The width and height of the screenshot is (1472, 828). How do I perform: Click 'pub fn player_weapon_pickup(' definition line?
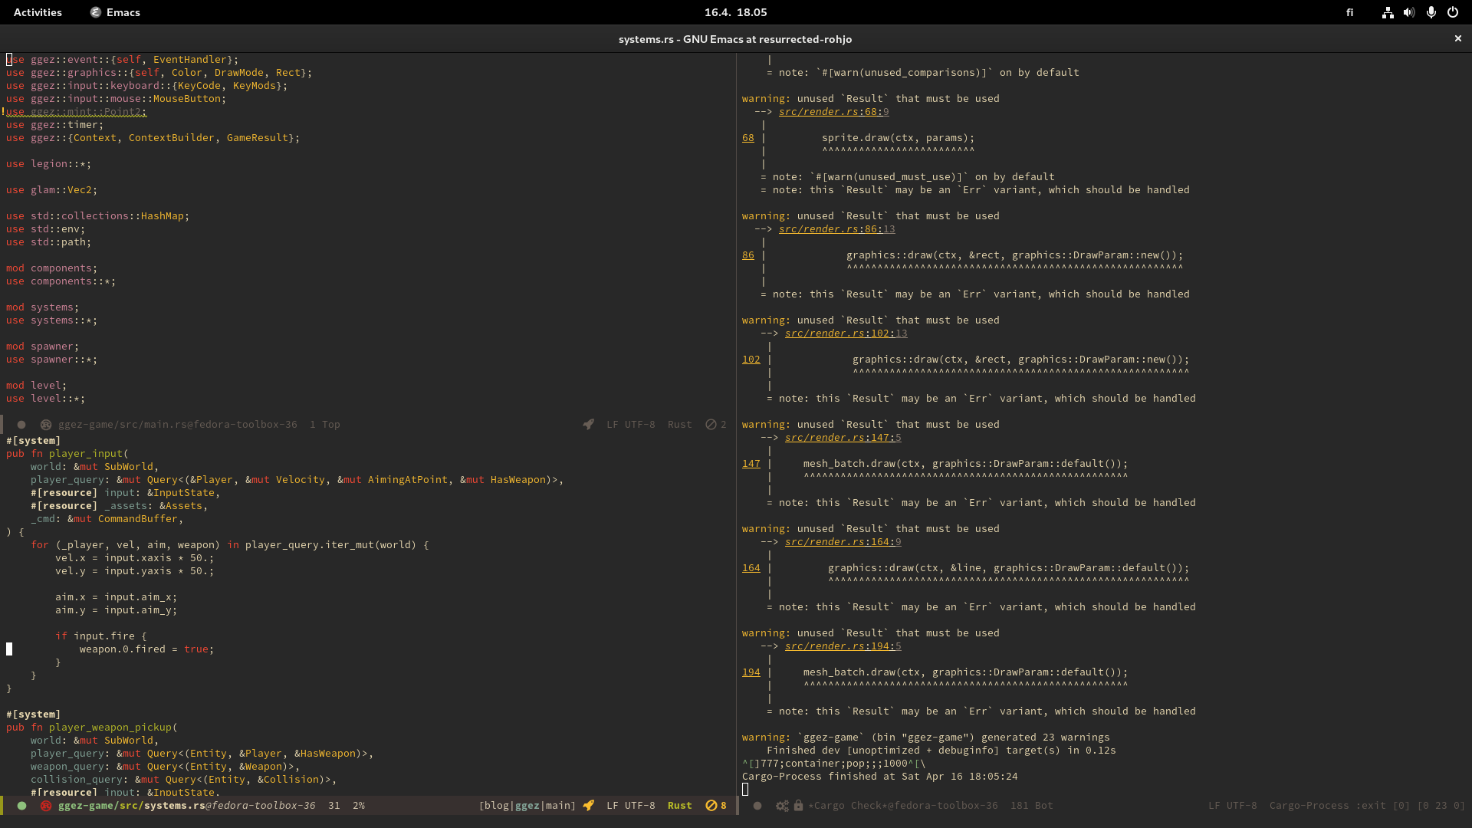[92, 728]
